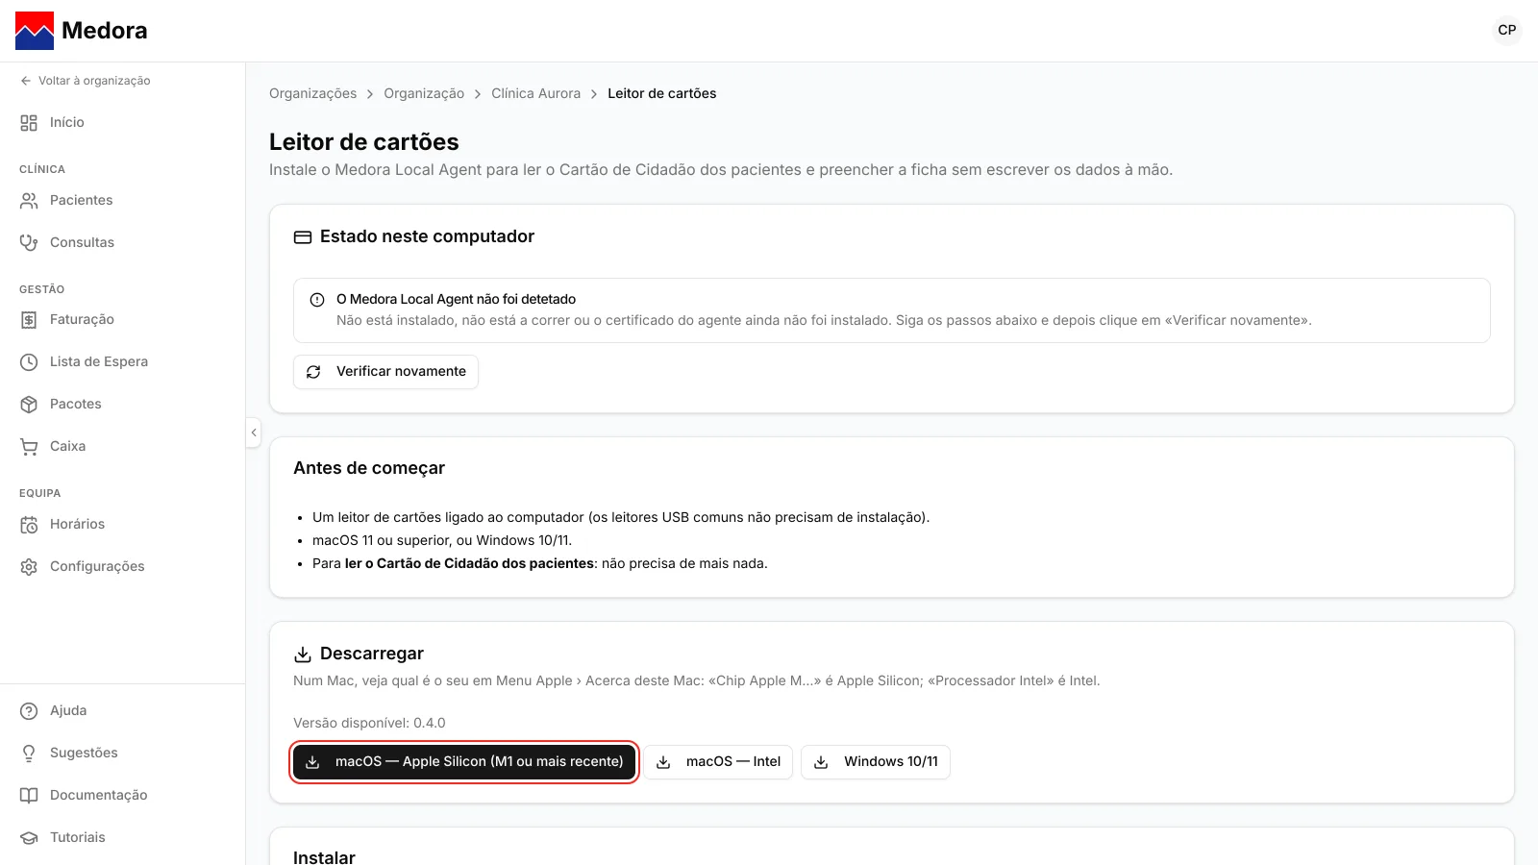Viewport: 1538px width, 865px height.
Task: Click the download icon beside Descarregar heading
Action: coord(303,655)
